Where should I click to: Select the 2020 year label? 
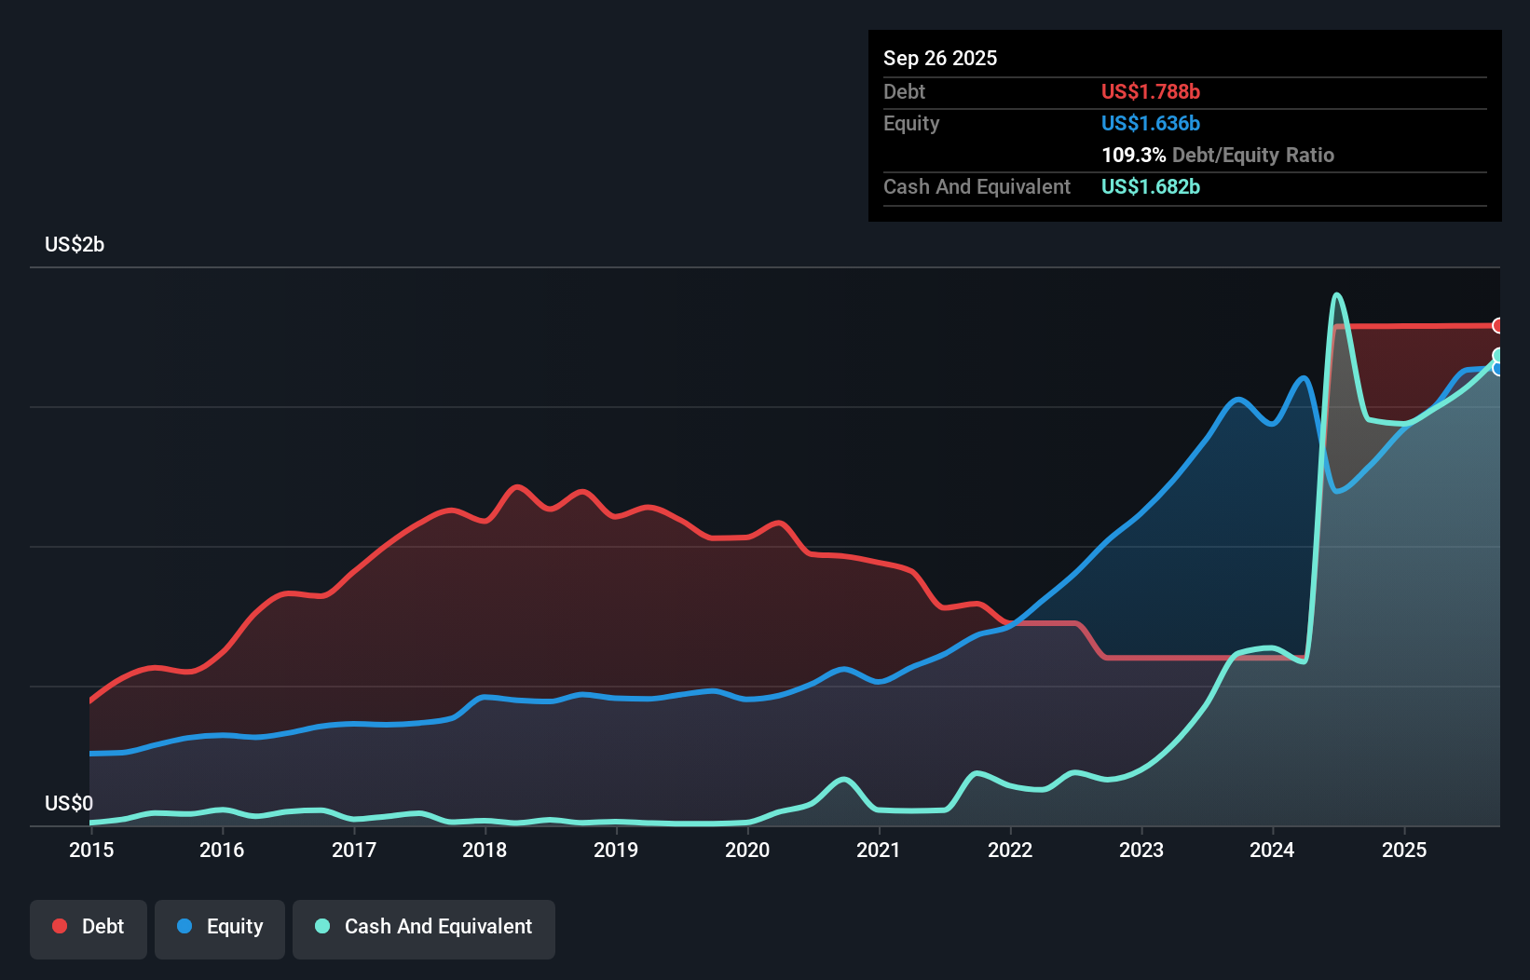[x=748, y=850]
